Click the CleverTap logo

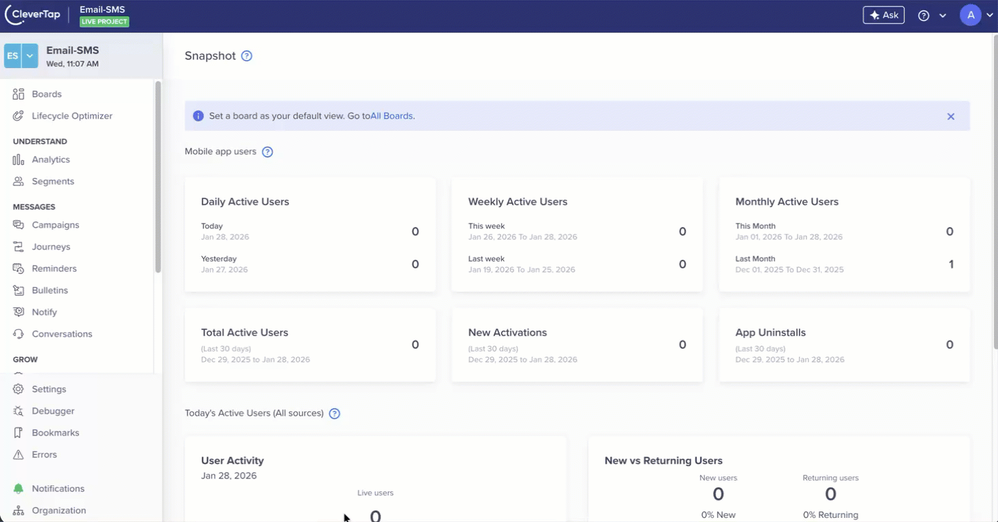pyautogui.click(x=31, y=15)
